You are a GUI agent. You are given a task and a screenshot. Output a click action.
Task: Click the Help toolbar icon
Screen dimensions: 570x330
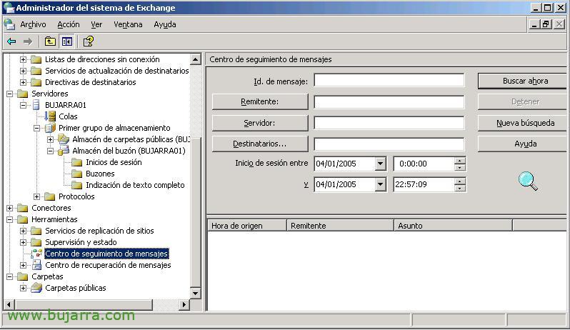click(89, 41)
